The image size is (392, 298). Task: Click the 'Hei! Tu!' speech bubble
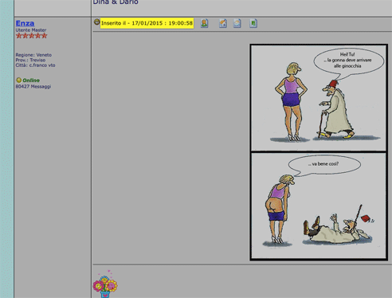click(348, 61)
